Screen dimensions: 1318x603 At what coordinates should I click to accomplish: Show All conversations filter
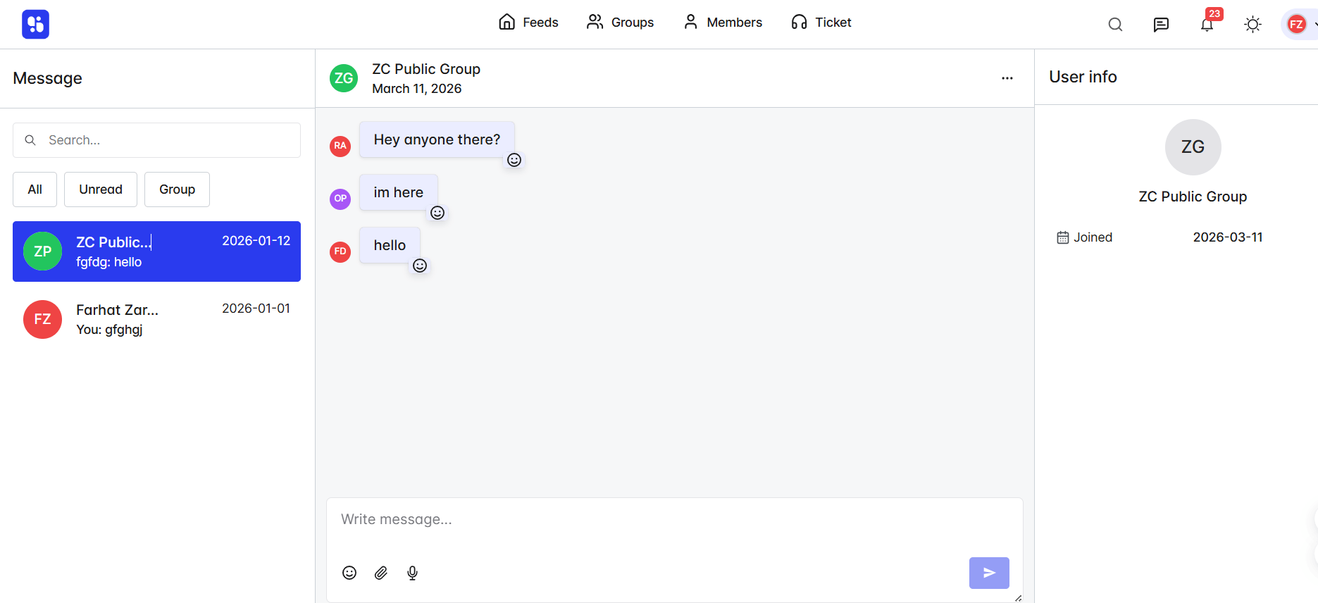tap(35, 189)
